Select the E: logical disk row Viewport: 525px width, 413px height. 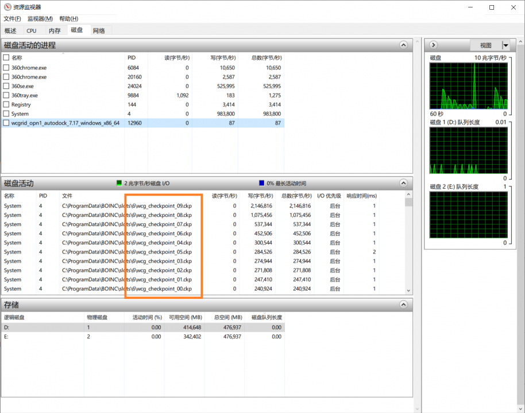[143, 336]
